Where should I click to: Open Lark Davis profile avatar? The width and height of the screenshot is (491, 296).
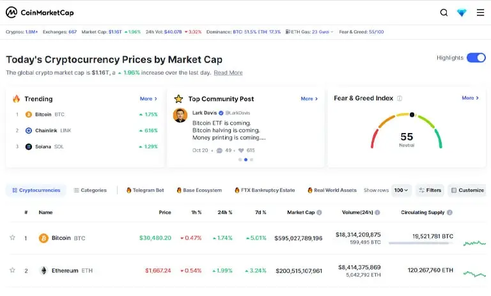(x=180, y=115)
